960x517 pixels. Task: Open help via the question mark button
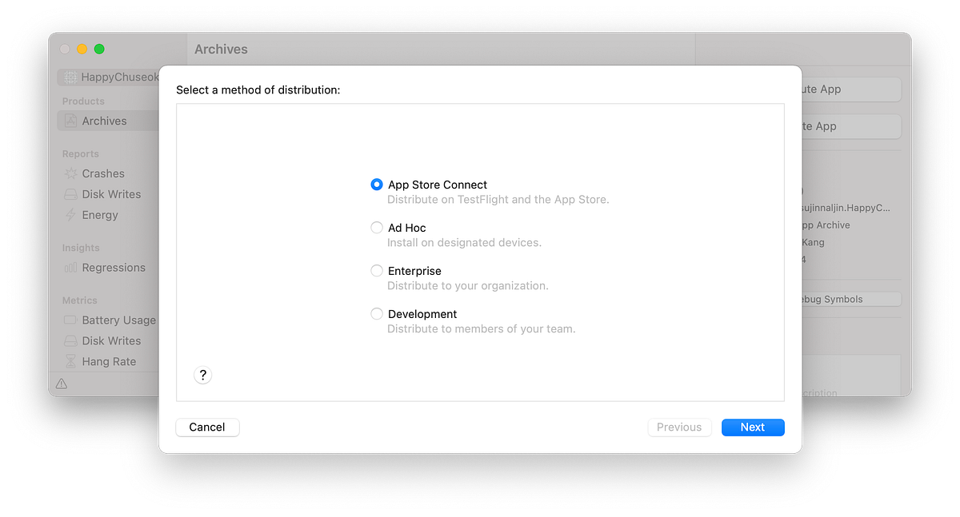click(x=202, y=375)
